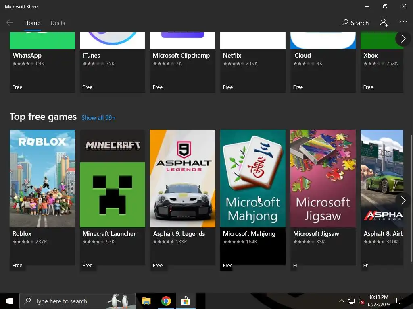This screenshot has width=413, height=309.
Task: Click the Free label under WhatsApp
Action: 17,87
